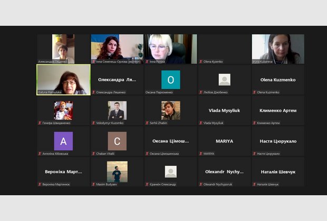Click the teal 'O' avatar of Оксана Пархоменко

tap(170, 80)
